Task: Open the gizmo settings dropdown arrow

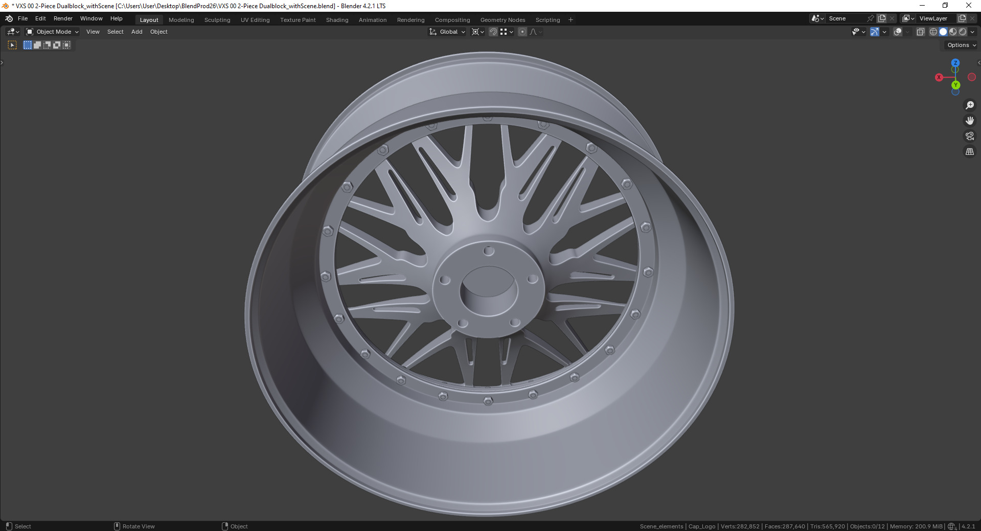Action: tap(884, 32)
